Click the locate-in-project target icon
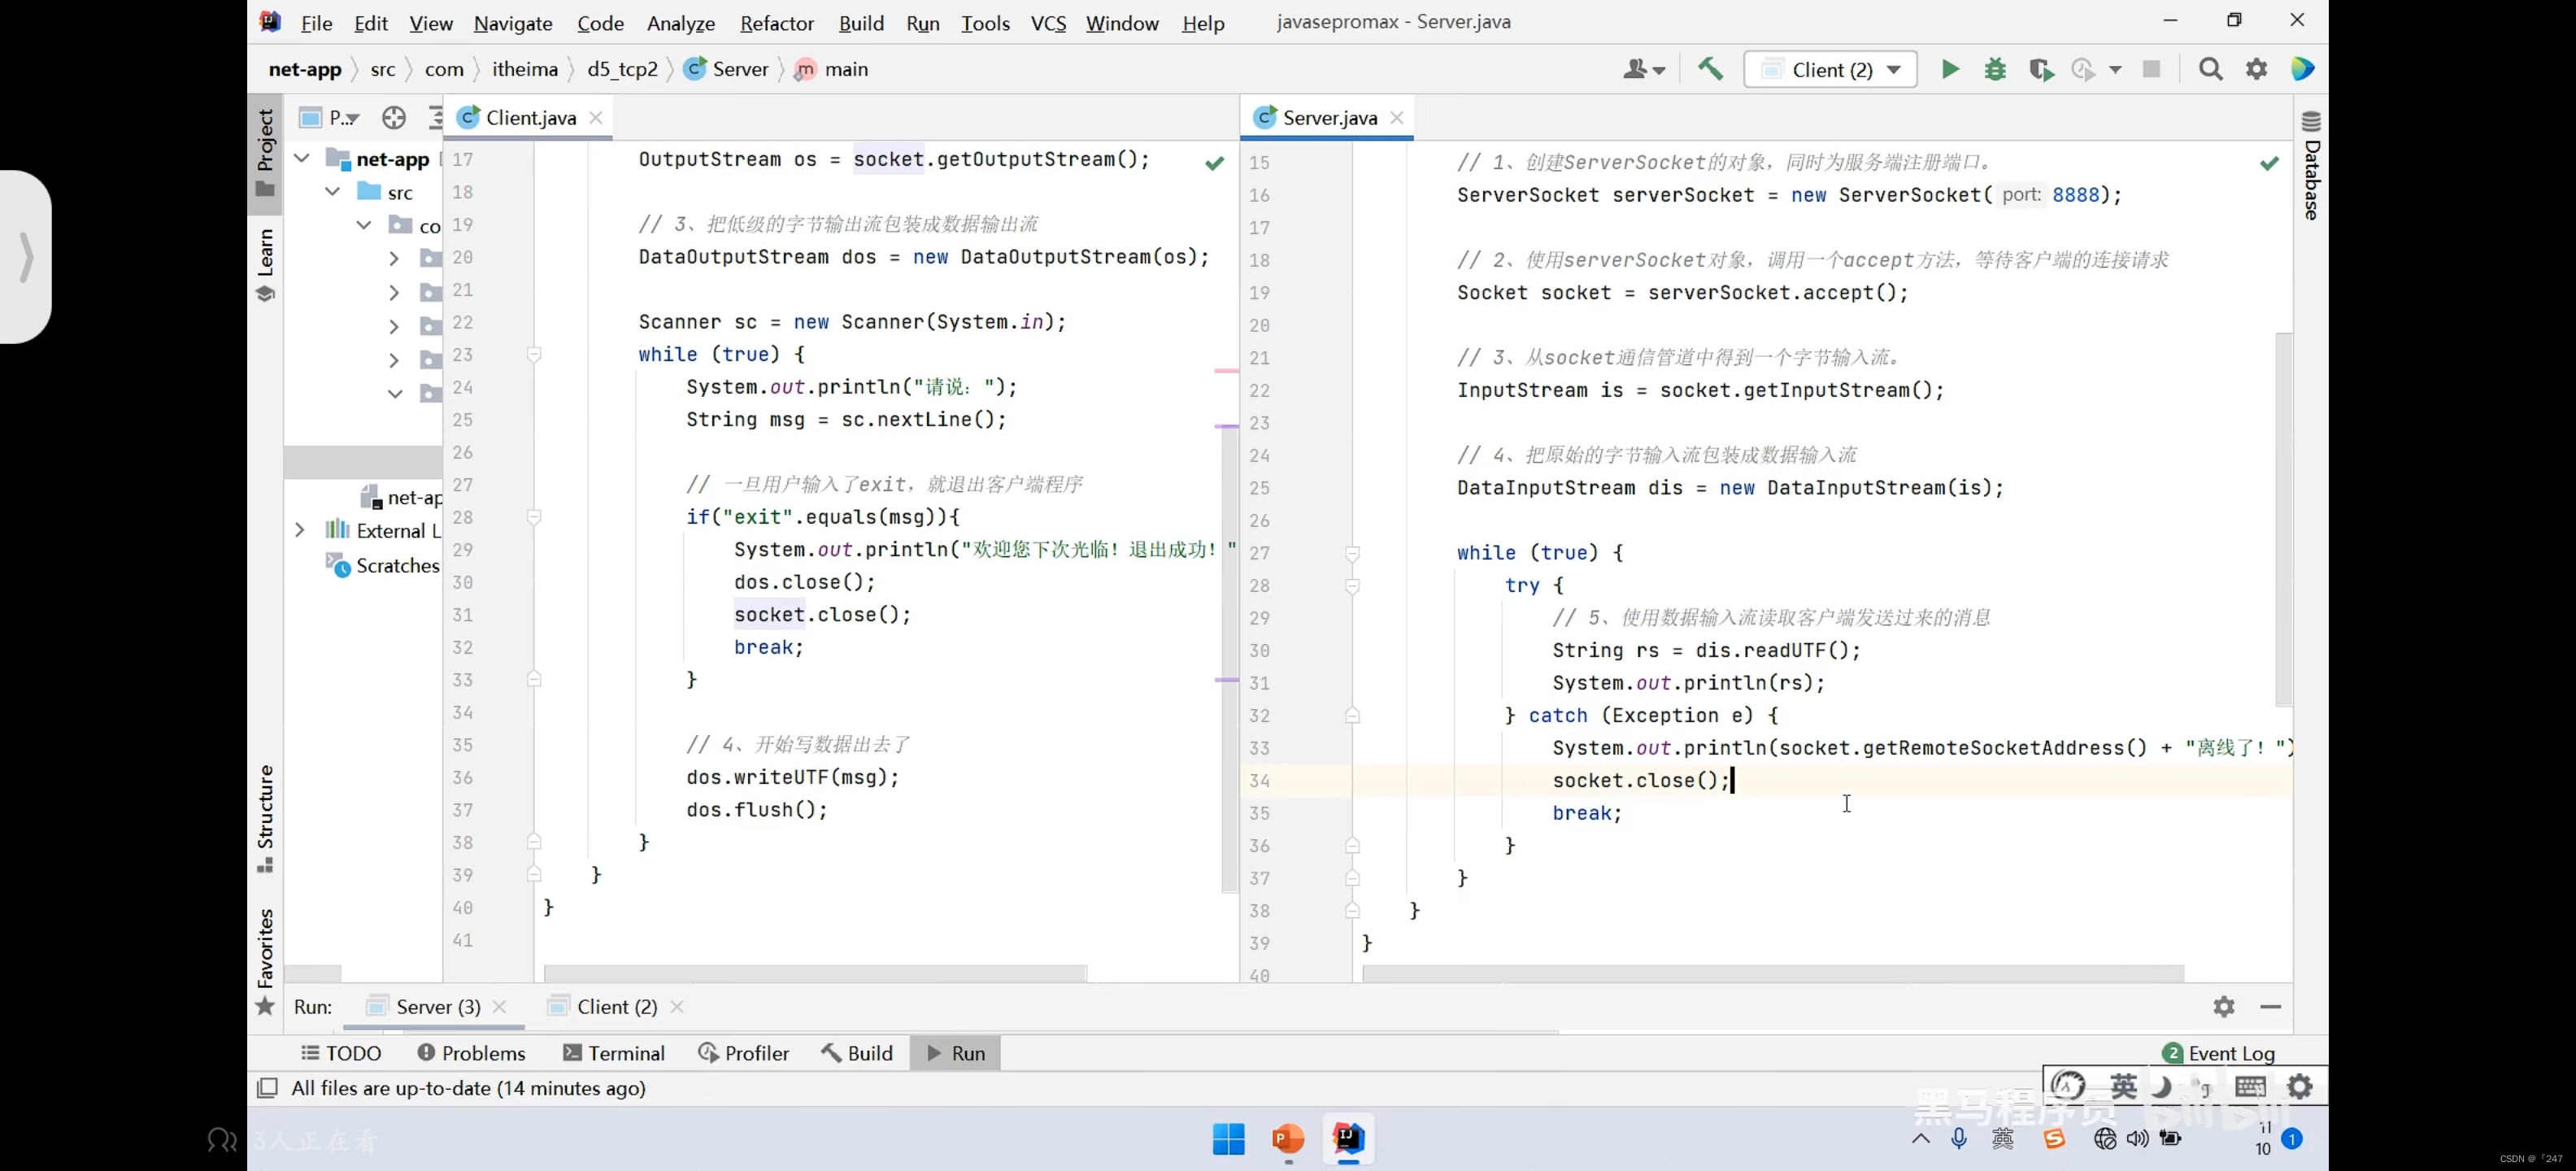2576x1171 pixels. tap(394, 118)
